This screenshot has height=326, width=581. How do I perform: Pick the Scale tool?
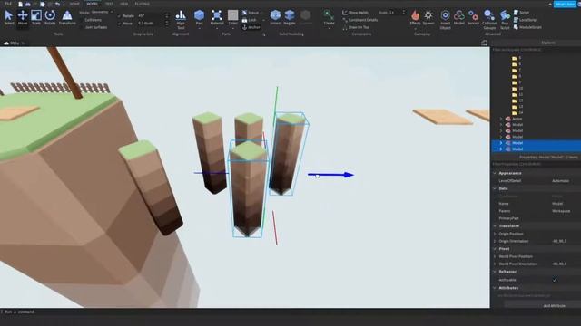coord(36,17)
